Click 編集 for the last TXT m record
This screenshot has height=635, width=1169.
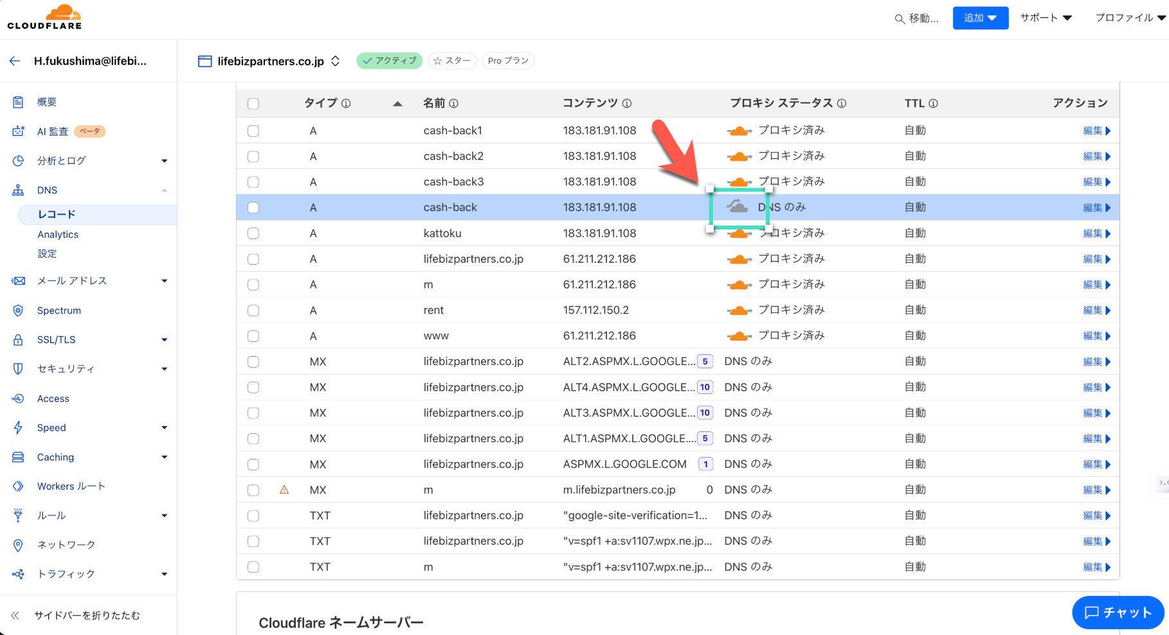pos(1096,567)
